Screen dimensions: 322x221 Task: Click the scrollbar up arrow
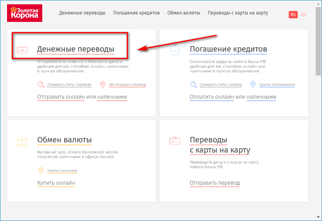318,4
